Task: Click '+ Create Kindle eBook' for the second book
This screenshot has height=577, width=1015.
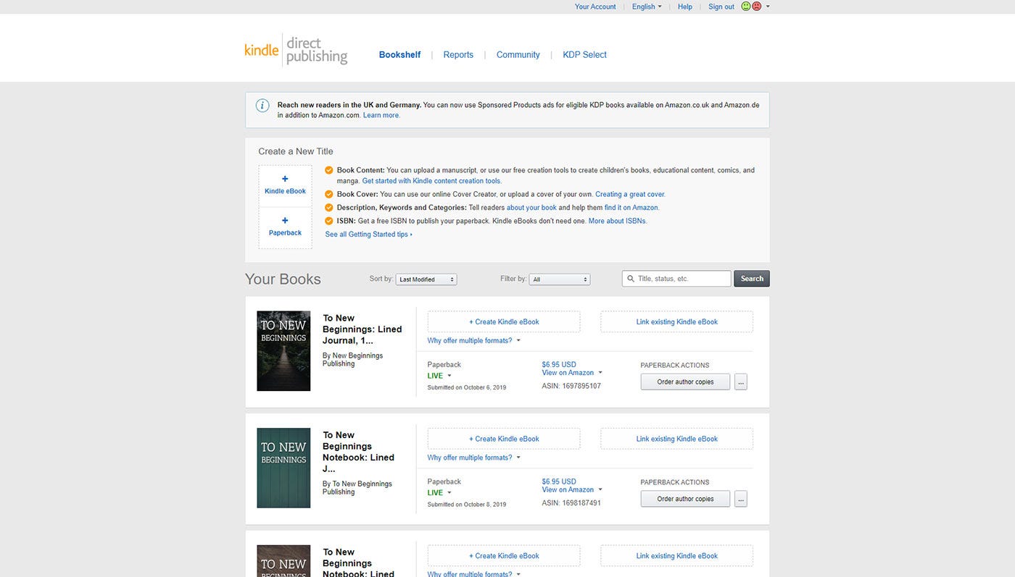Action: (504, 439)
